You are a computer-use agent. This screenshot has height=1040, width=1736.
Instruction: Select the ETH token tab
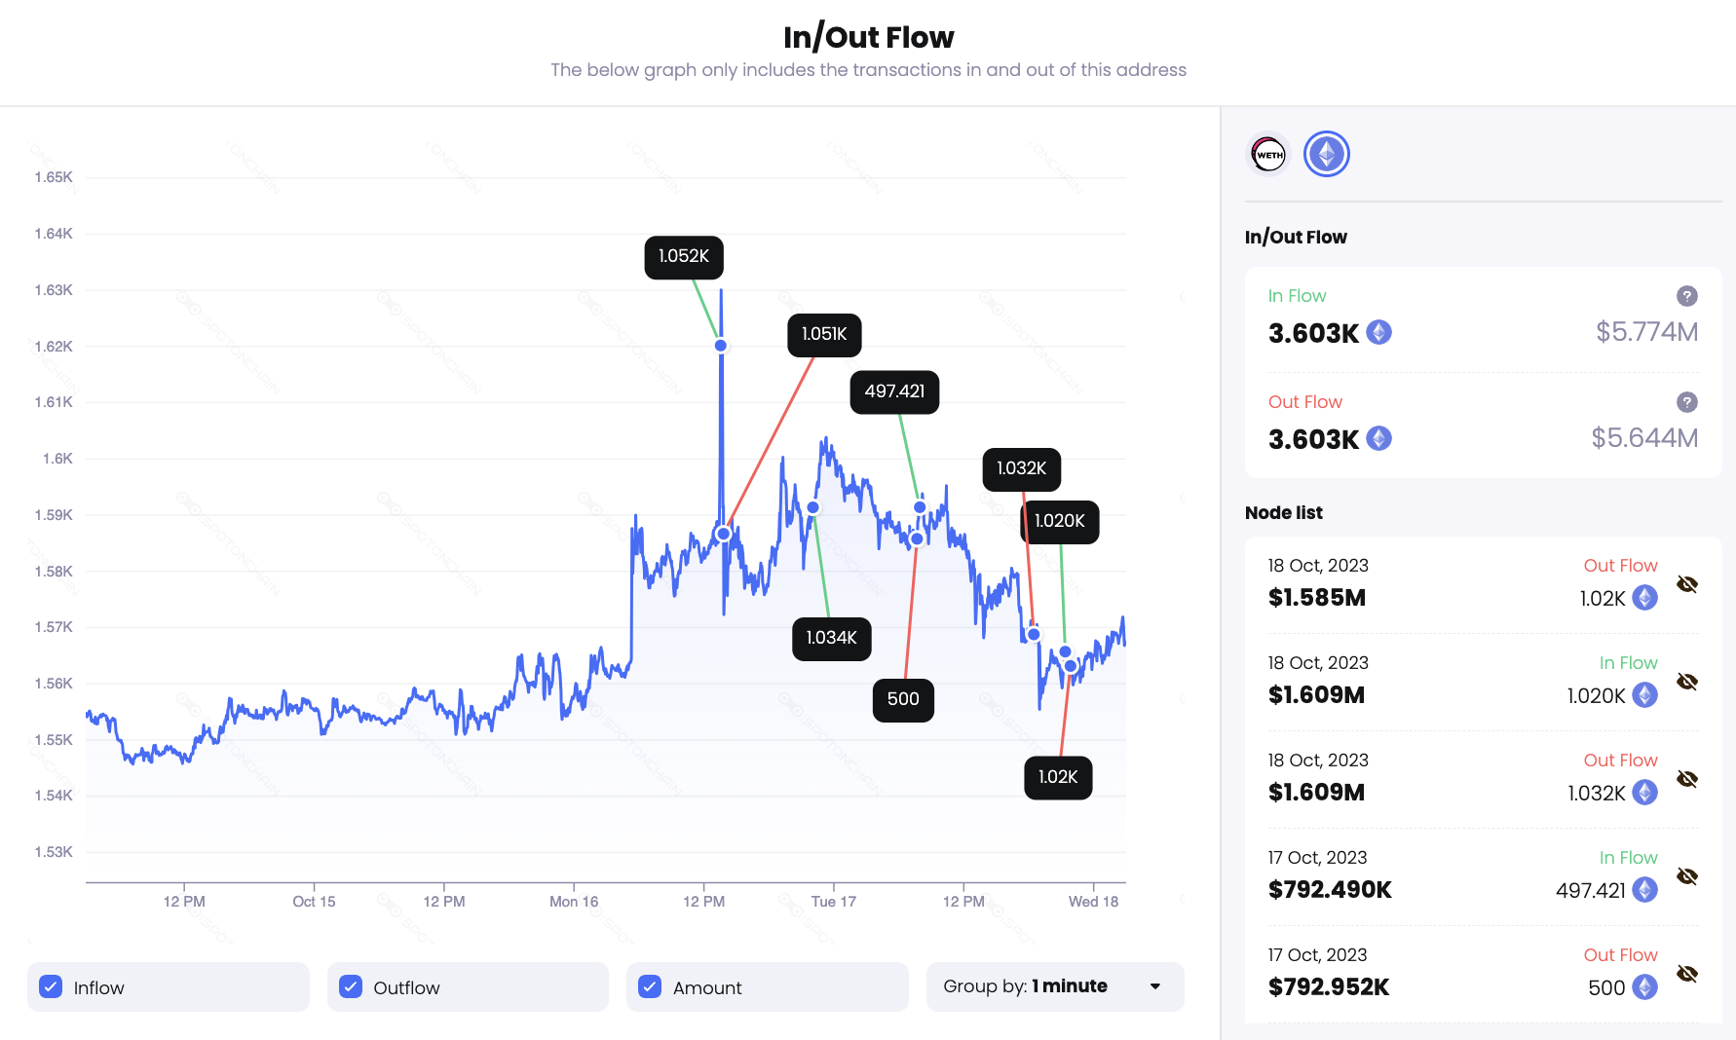pos(1326,154)
